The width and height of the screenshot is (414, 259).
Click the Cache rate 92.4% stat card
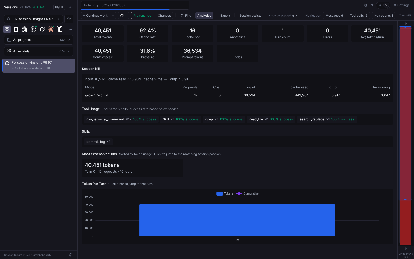(147, 33)
